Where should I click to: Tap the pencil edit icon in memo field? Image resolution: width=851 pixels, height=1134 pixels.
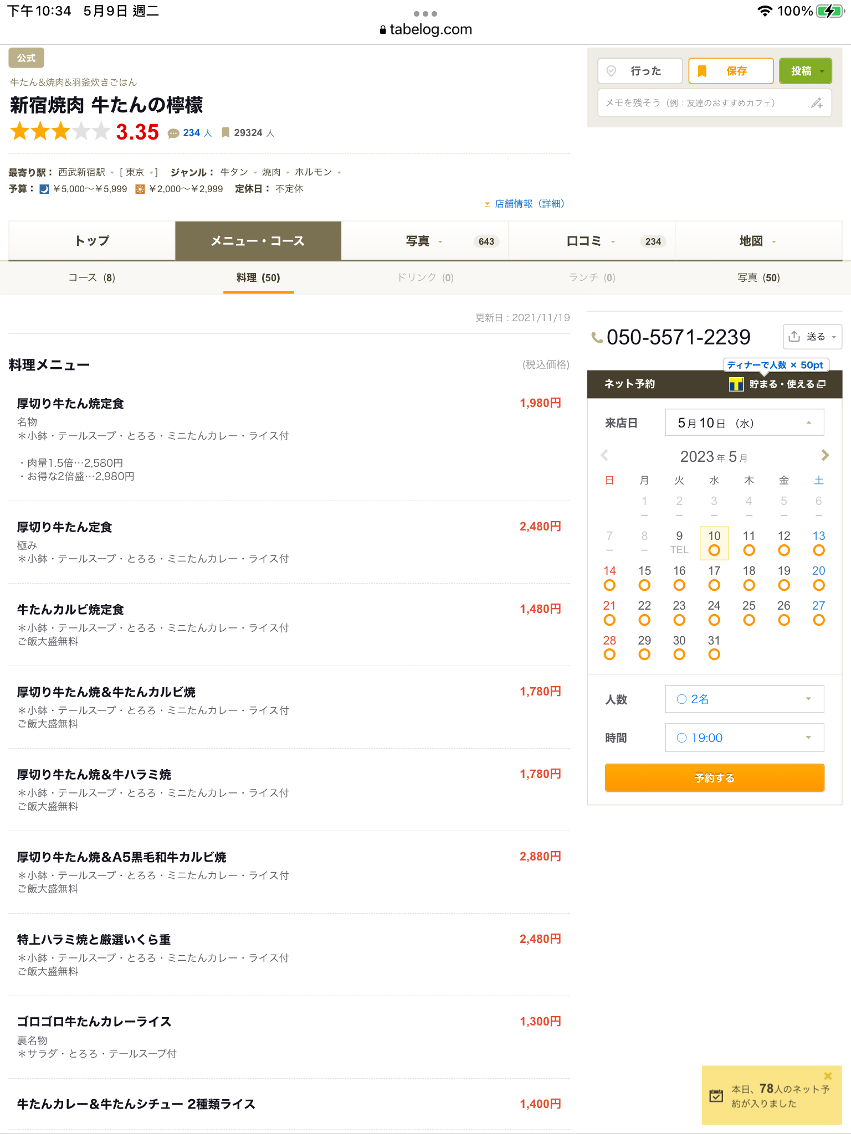[817, 103]
